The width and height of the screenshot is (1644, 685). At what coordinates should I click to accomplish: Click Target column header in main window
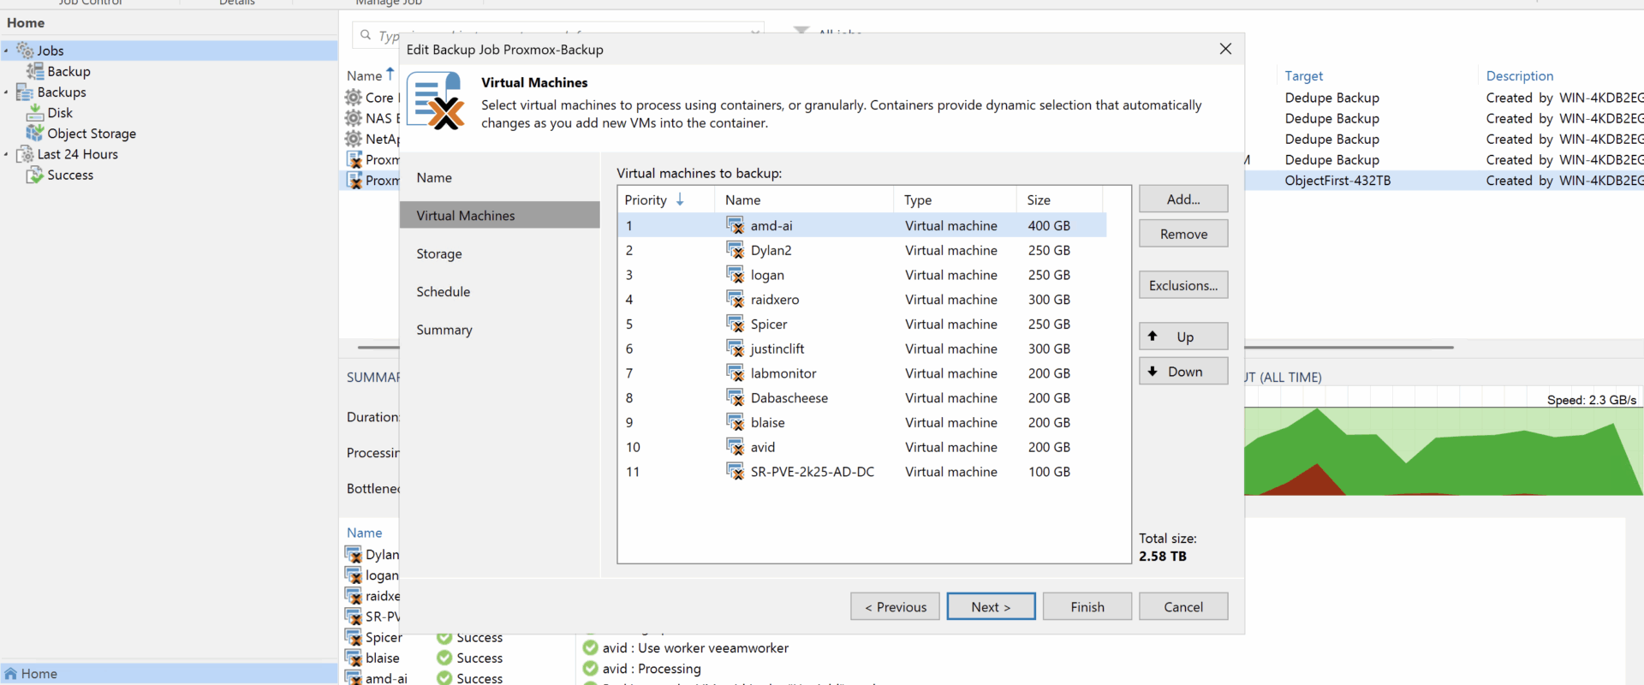pyautogui.click(x=1303, y=75)
